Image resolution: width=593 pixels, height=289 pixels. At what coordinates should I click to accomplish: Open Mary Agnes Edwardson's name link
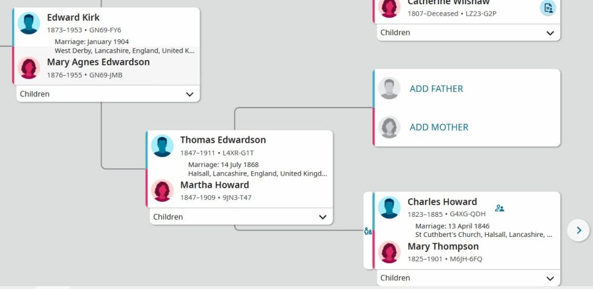[x=98, y=62]
